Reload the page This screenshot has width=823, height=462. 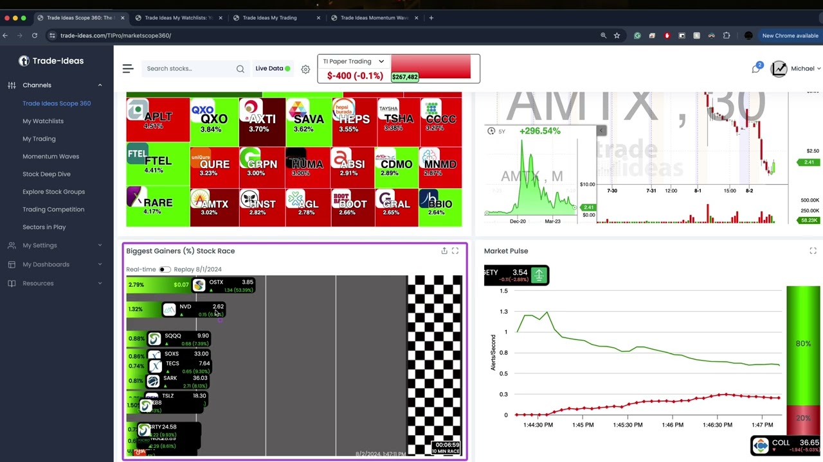[34, 35]
